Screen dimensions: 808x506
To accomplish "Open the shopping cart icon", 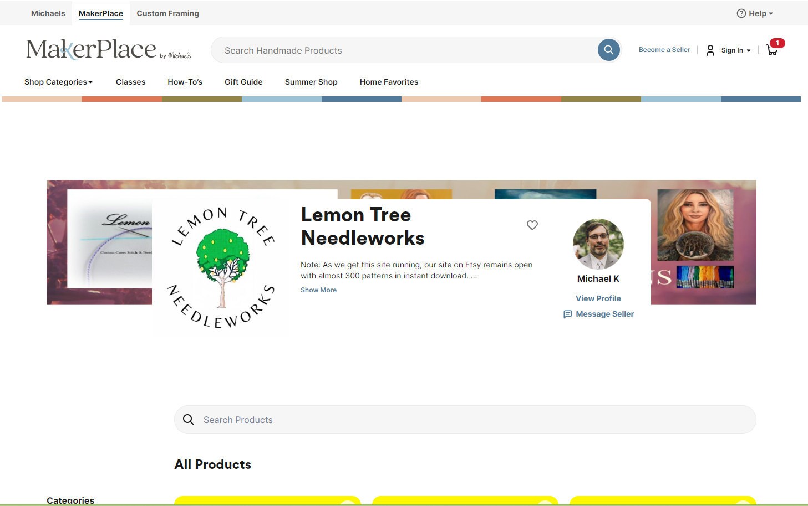I will tap(772, 50).
